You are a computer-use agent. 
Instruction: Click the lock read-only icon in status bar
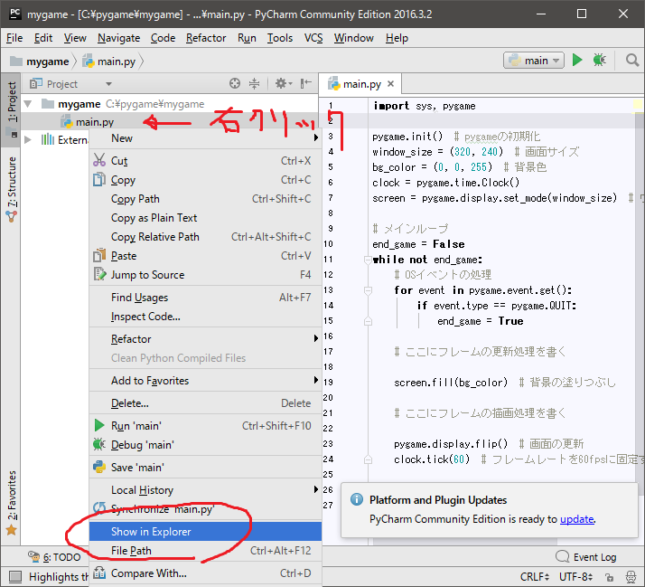point(609,577)
